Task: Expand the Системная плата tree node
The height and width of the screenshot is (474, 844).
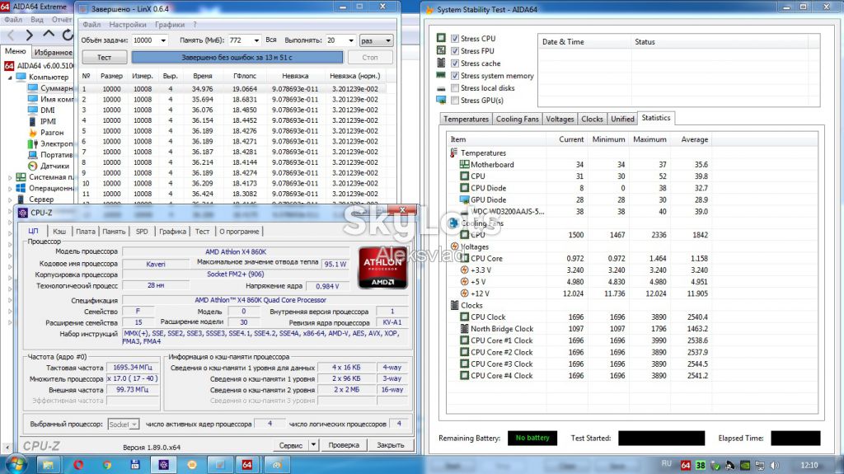Action: click(10, 177)
